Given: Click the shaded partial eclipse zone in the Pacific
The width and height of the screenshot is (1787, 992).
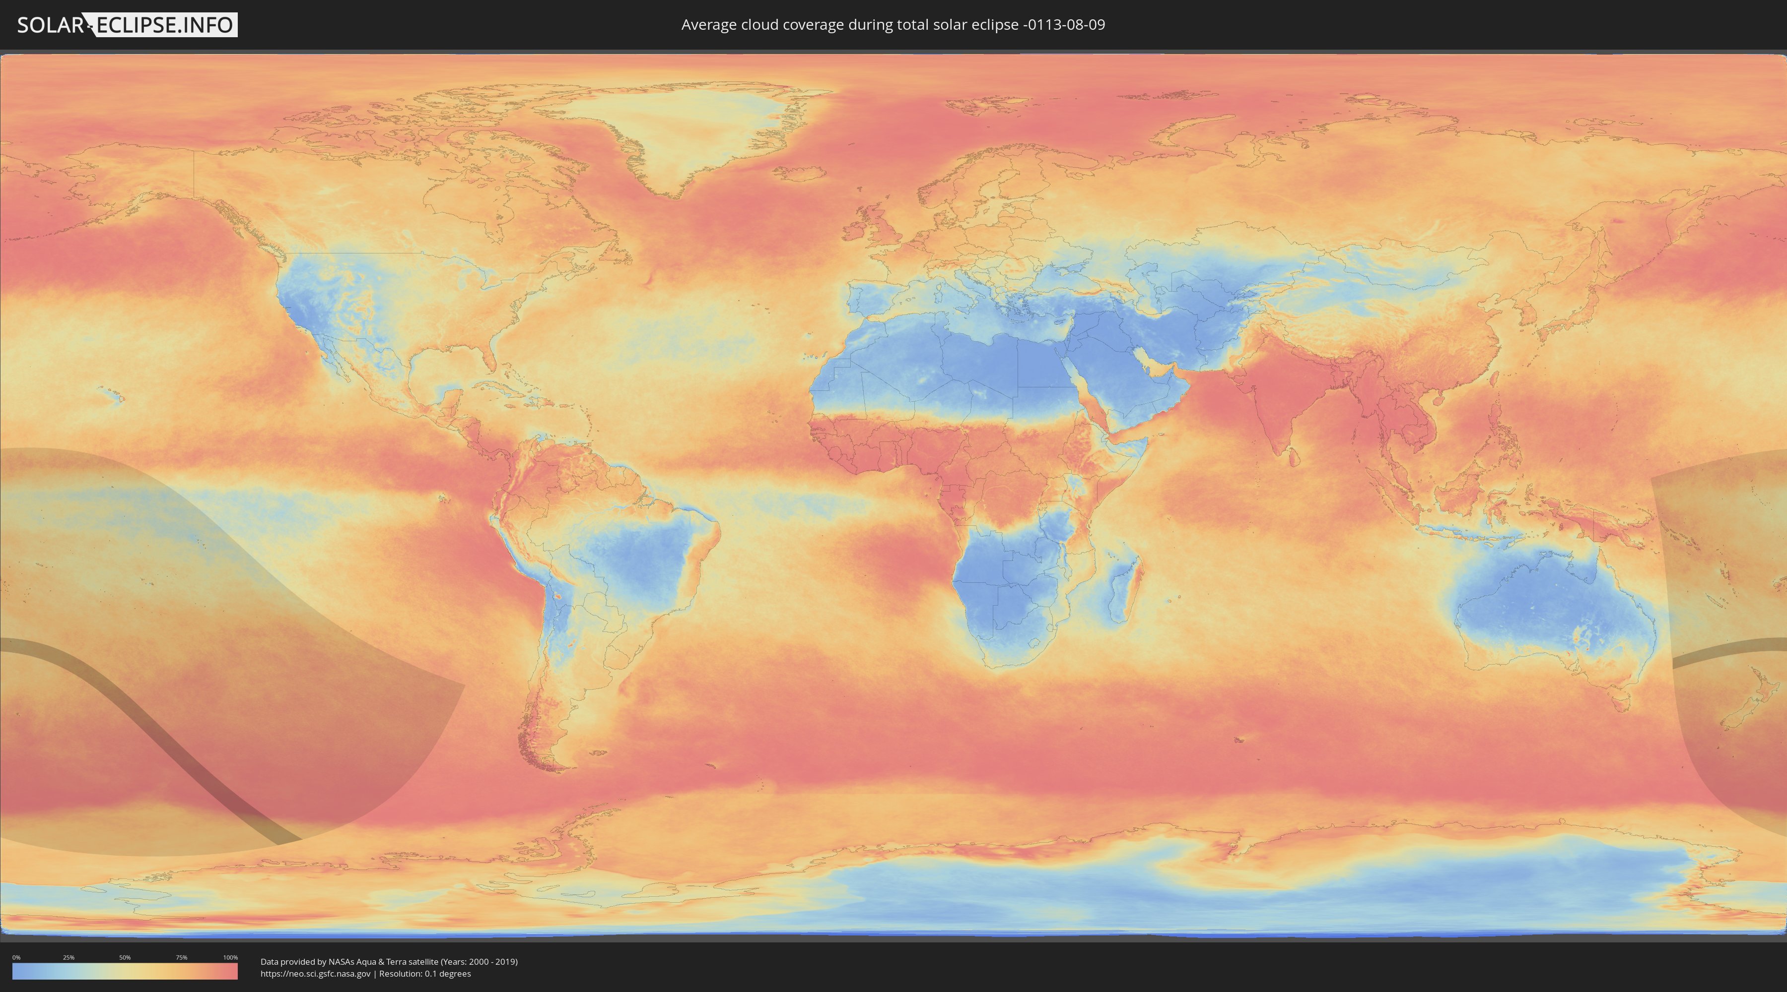Looking at the screenshot, I should (229, 603).
